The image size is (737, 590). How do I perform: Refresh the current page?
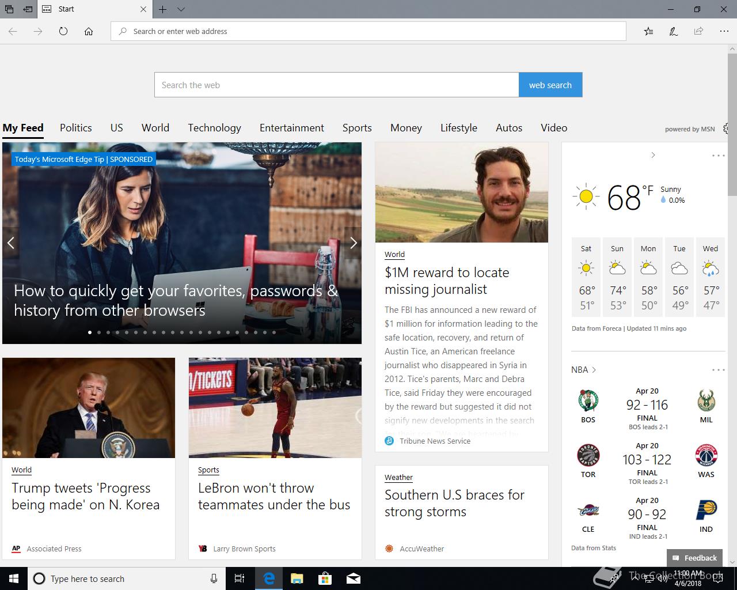tap(63, 31)
